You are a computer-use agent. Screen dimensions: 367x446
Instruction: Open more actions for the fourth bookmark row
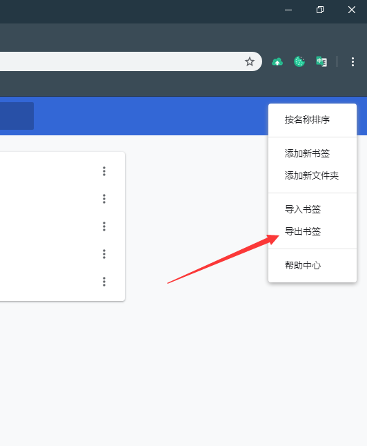tap(104, 254)
